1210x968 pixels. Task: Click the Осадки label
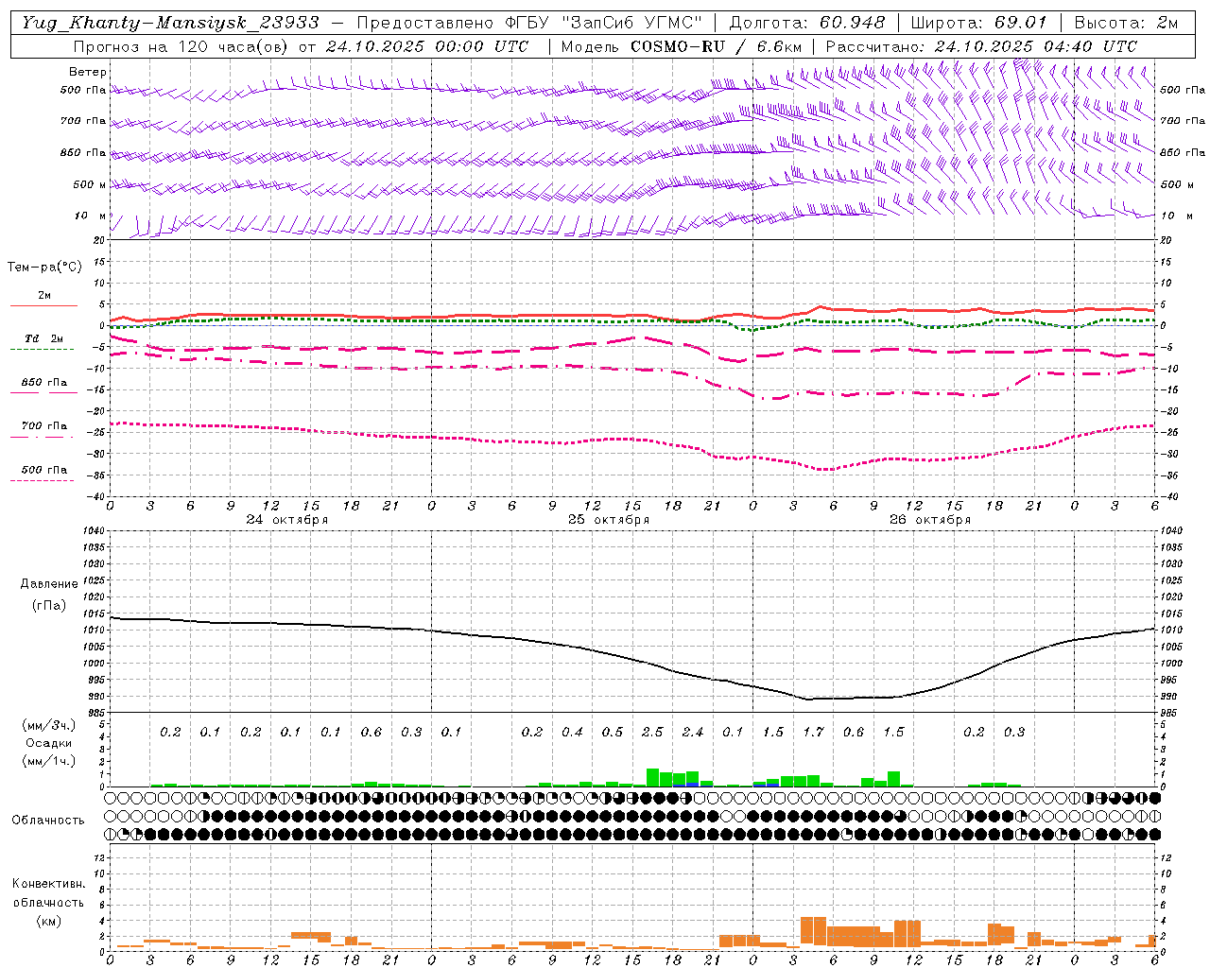click(48, 743)
